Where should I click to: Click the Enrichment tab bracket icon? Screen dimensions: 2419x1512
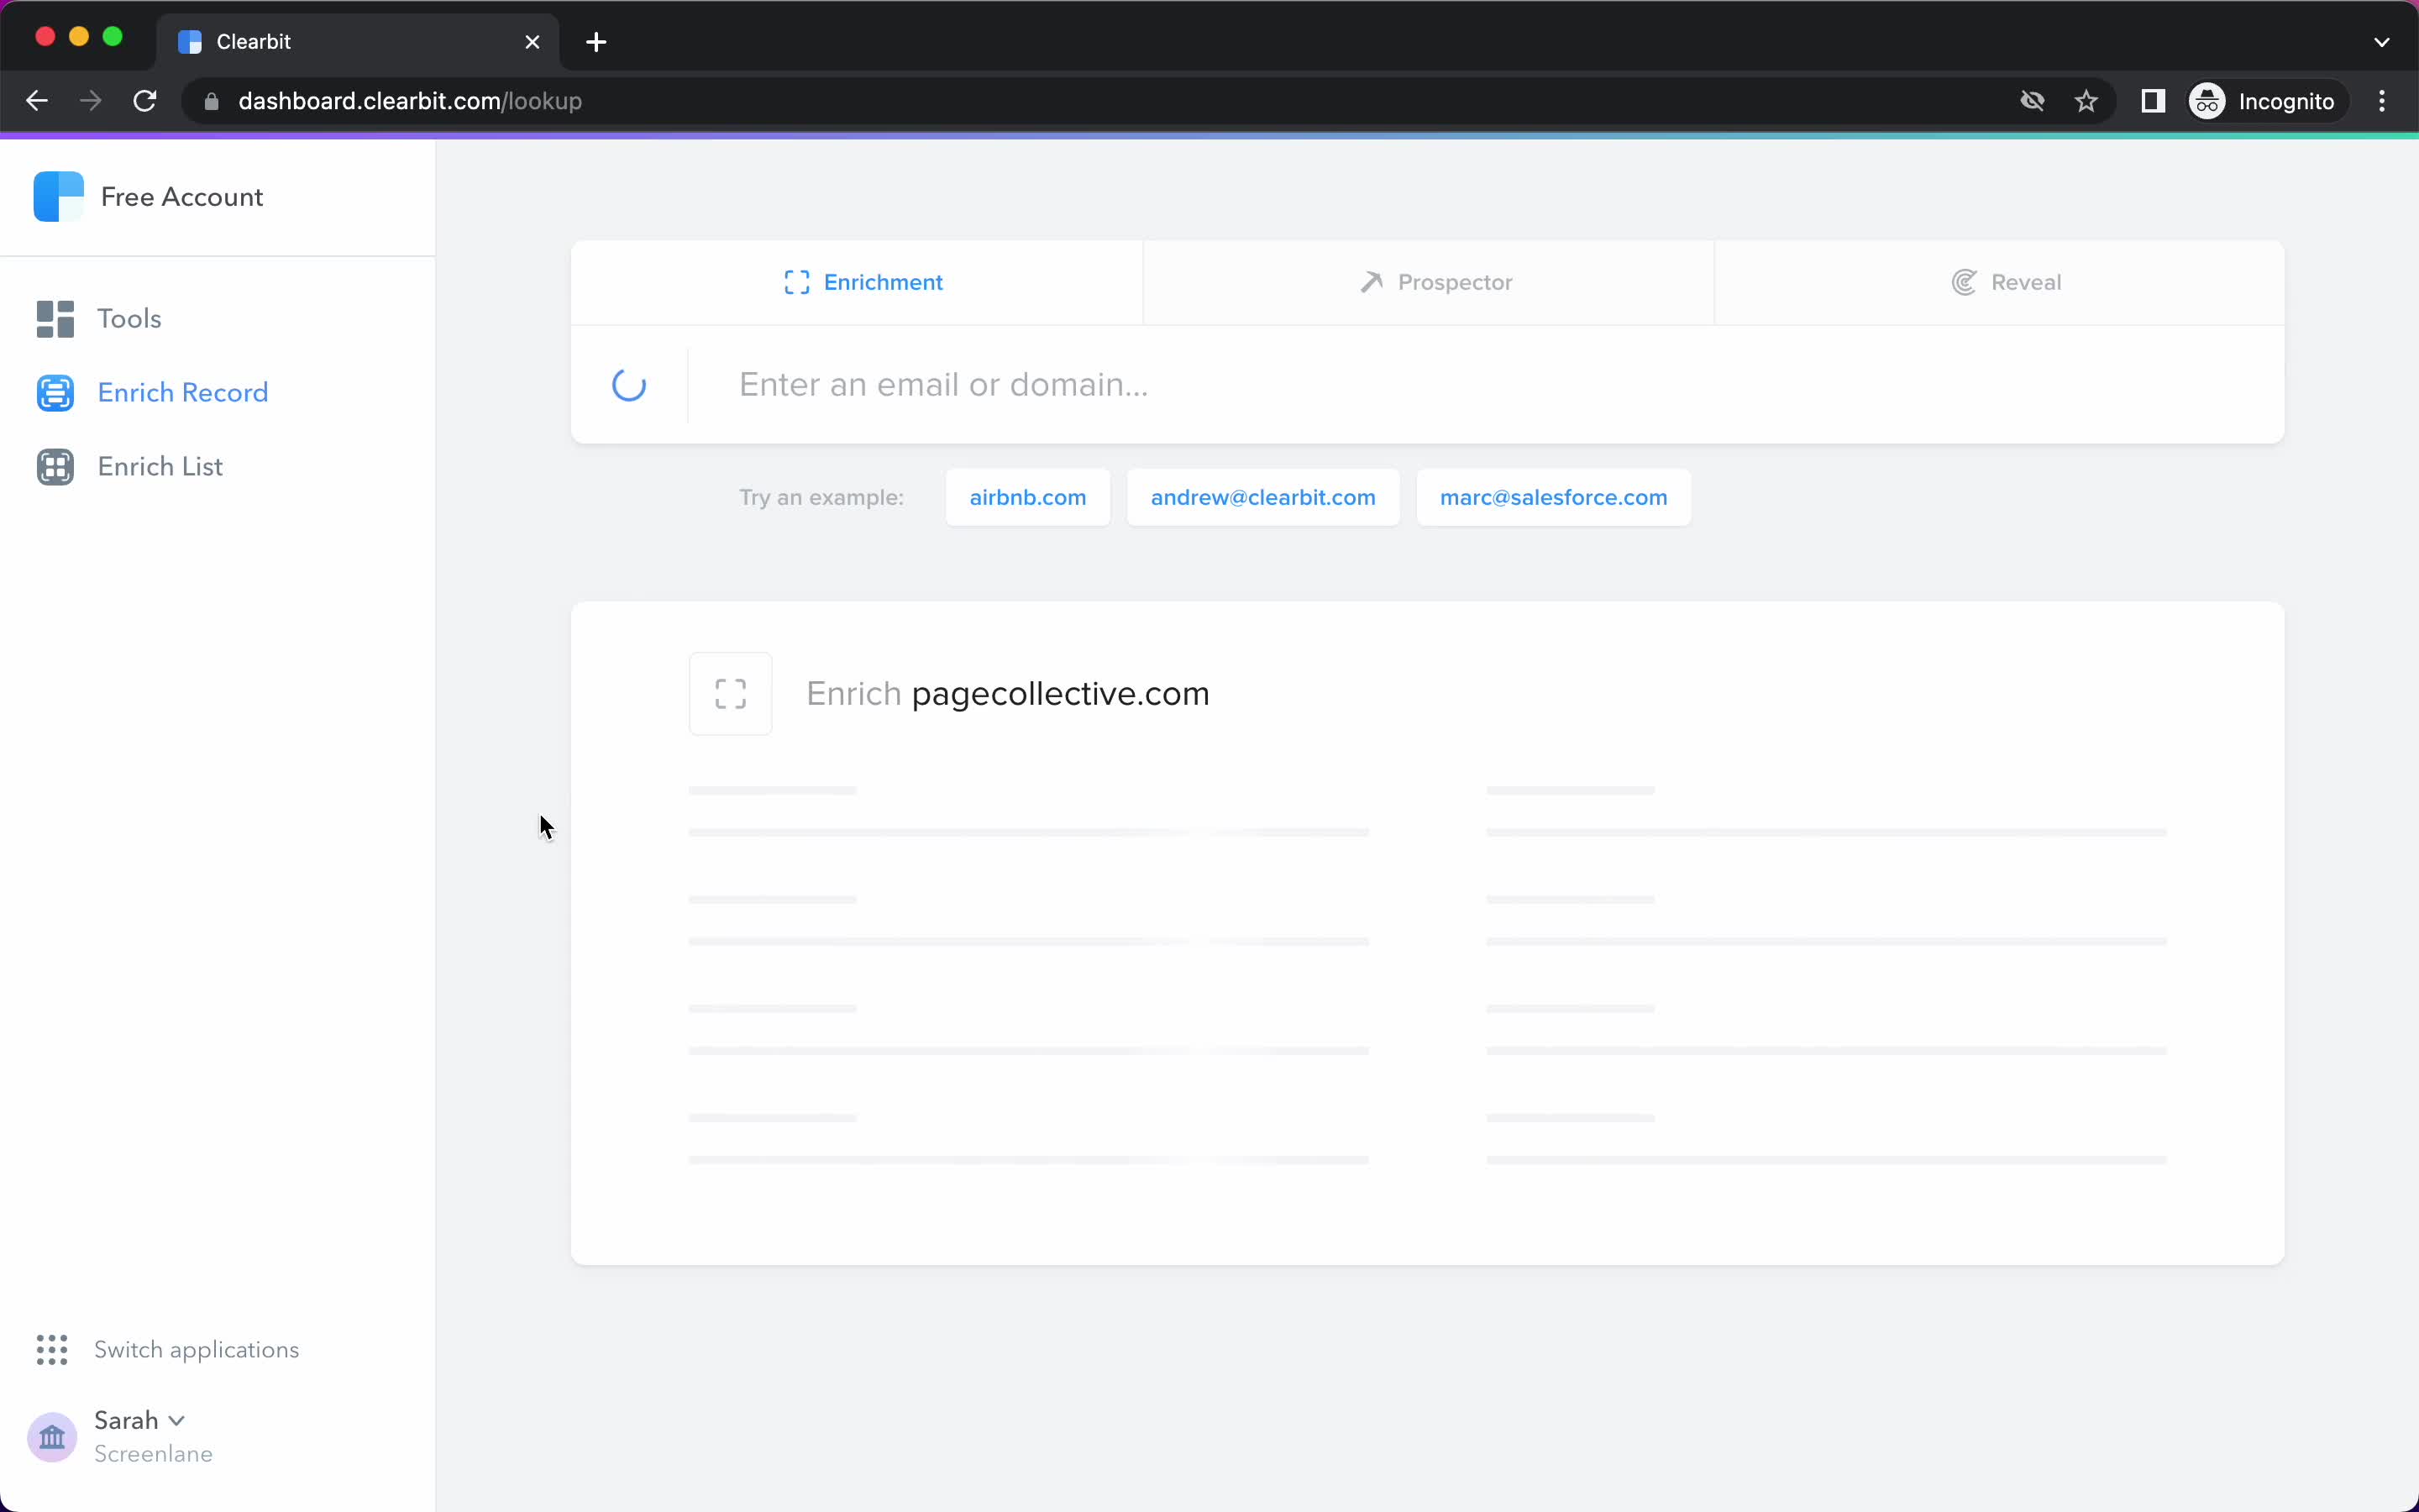796,283
